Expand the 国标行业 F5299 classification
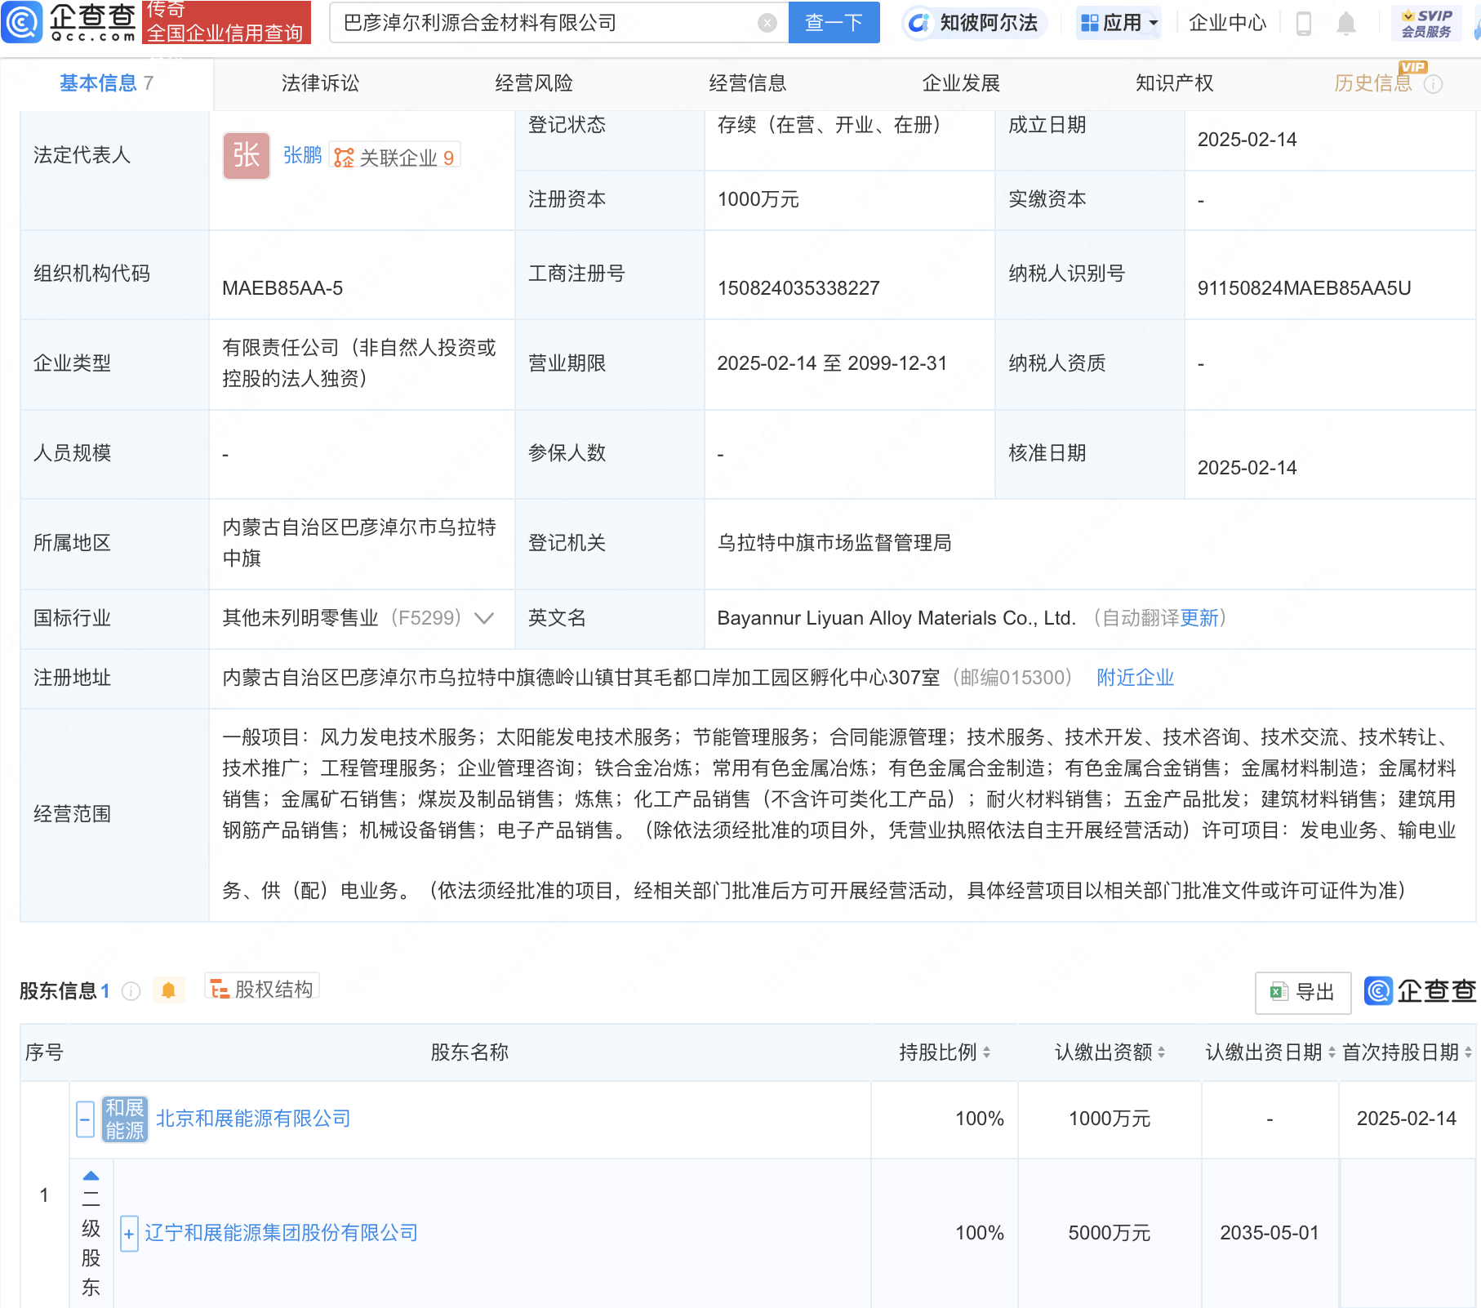This screenshot has height=1308, width=1481. pos(484,619)
